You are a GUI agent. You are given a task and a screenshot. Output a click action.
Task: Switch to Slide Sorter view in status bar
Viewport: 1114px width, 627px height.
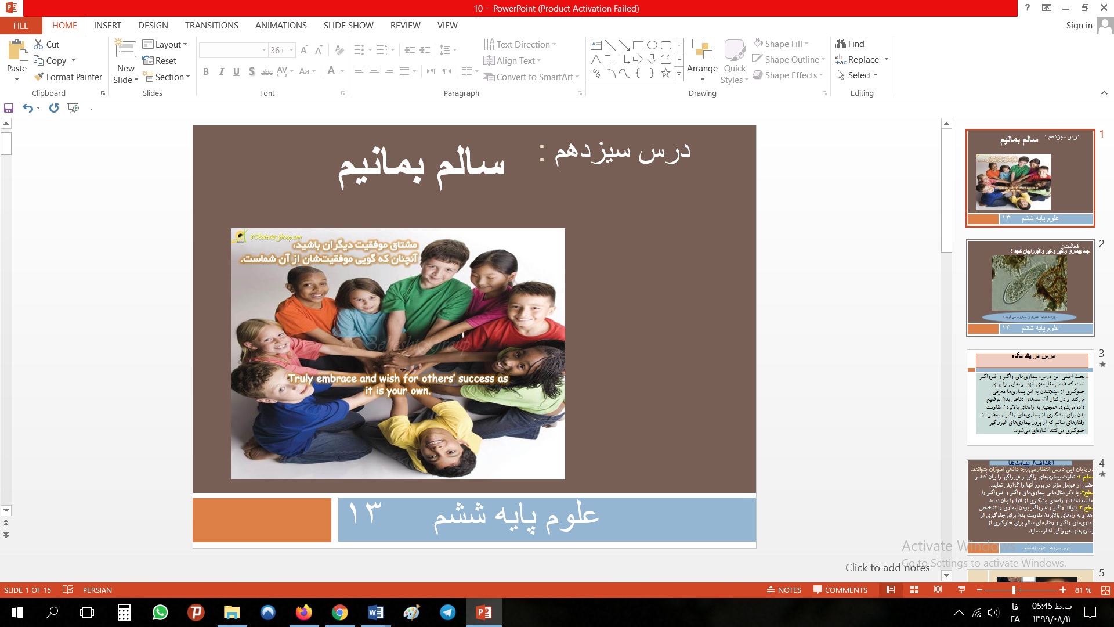point(914,590)
